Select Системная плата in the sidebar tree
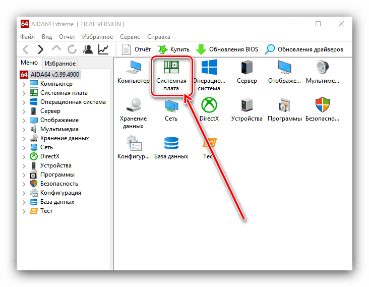The height and width of the screenshot is (287, 369). point(58,93)
